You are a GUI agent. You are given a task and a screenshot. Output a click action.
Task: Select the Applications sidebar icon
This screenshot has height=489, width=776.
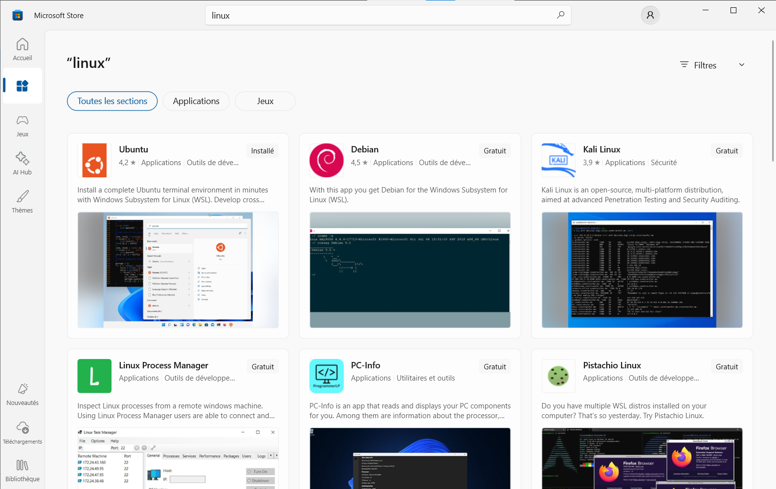[22, 86]
